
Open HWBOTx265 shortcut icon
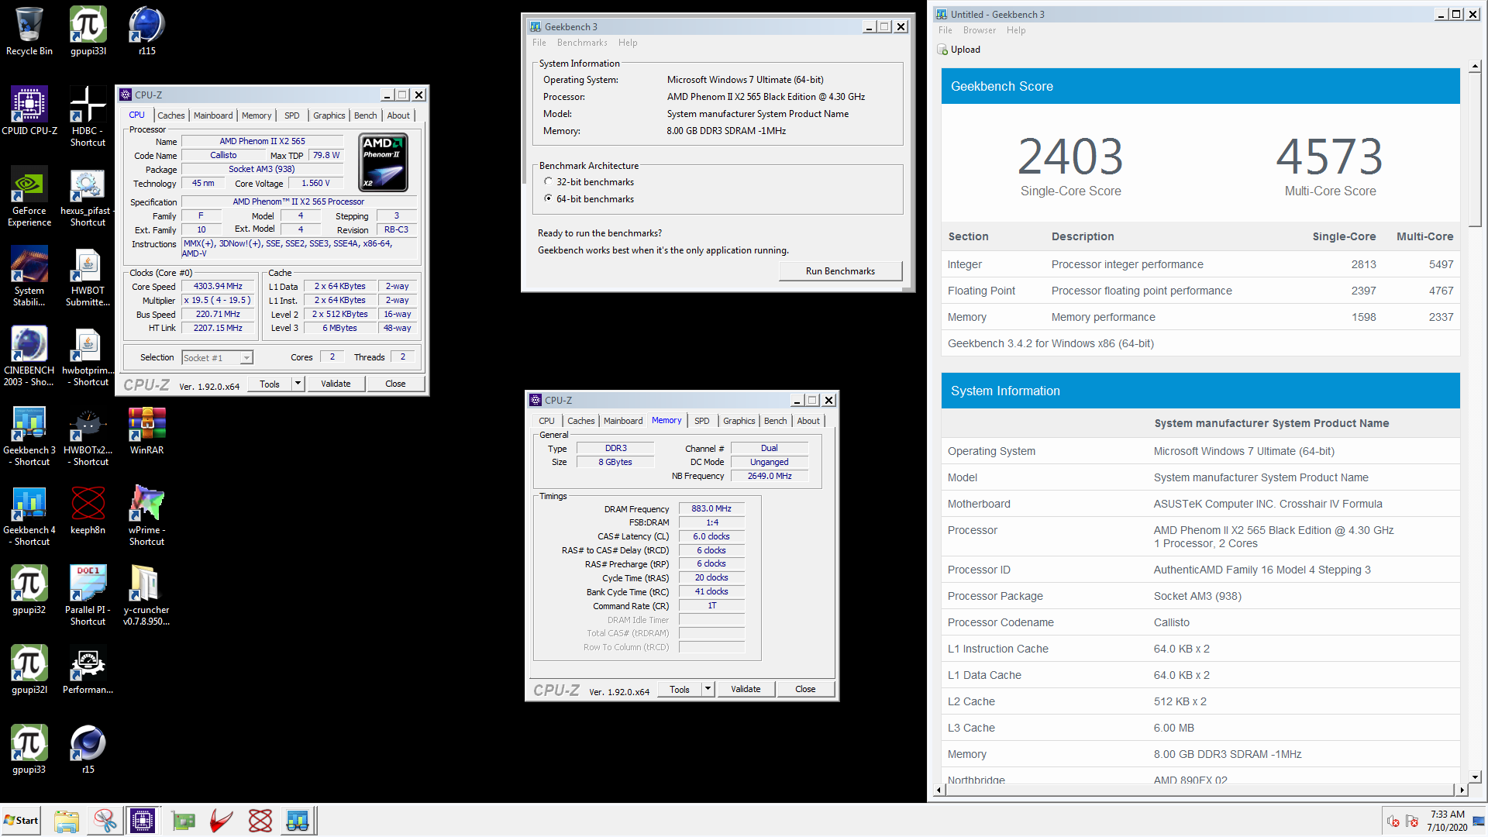[x=88, y=436]
